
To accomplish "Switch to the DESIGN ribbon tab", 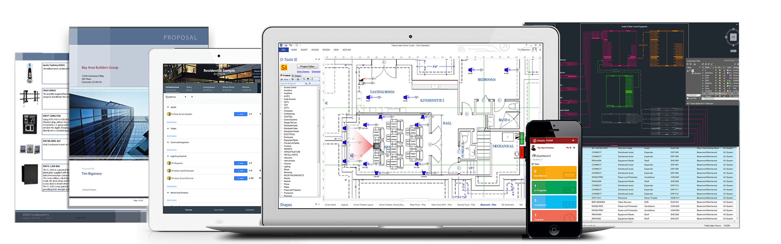I will [x=315, y=50].
